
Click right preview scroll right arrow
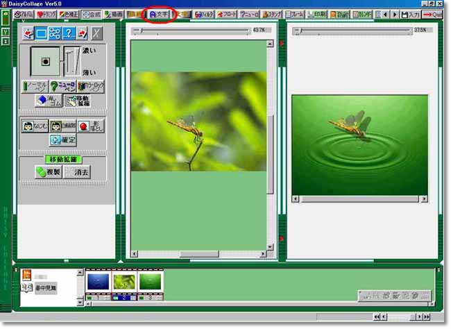(x=424, y=199)
